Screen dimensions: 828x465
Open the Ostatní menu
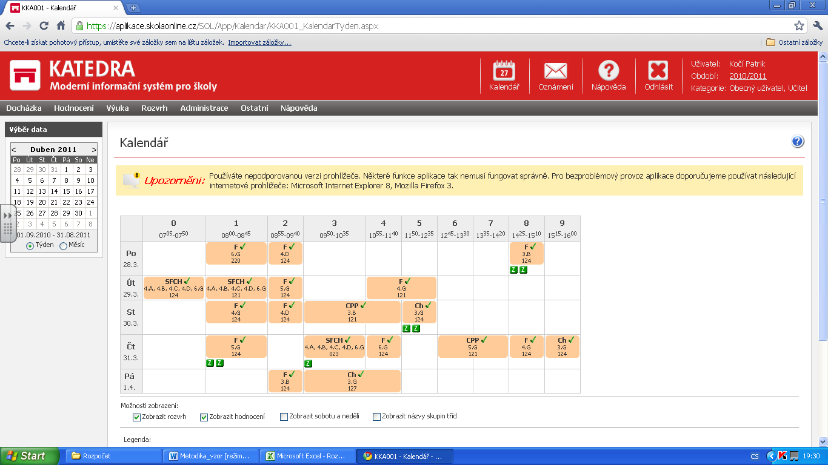click(x=255, y=108)
